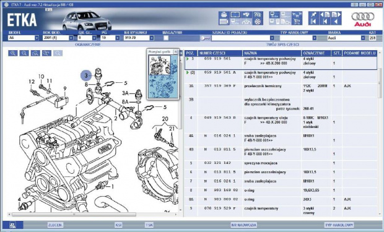This screenshot has width=384, height=232.
Task: Click the zoom in magnifier icon
Action: click(x=13, y=53)
